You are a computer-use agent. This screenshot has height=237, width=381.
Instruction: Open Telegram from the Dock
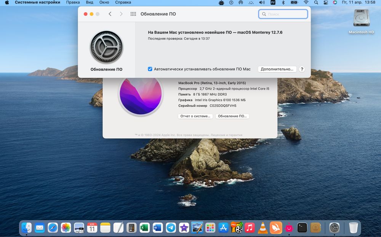pos(171,228)
